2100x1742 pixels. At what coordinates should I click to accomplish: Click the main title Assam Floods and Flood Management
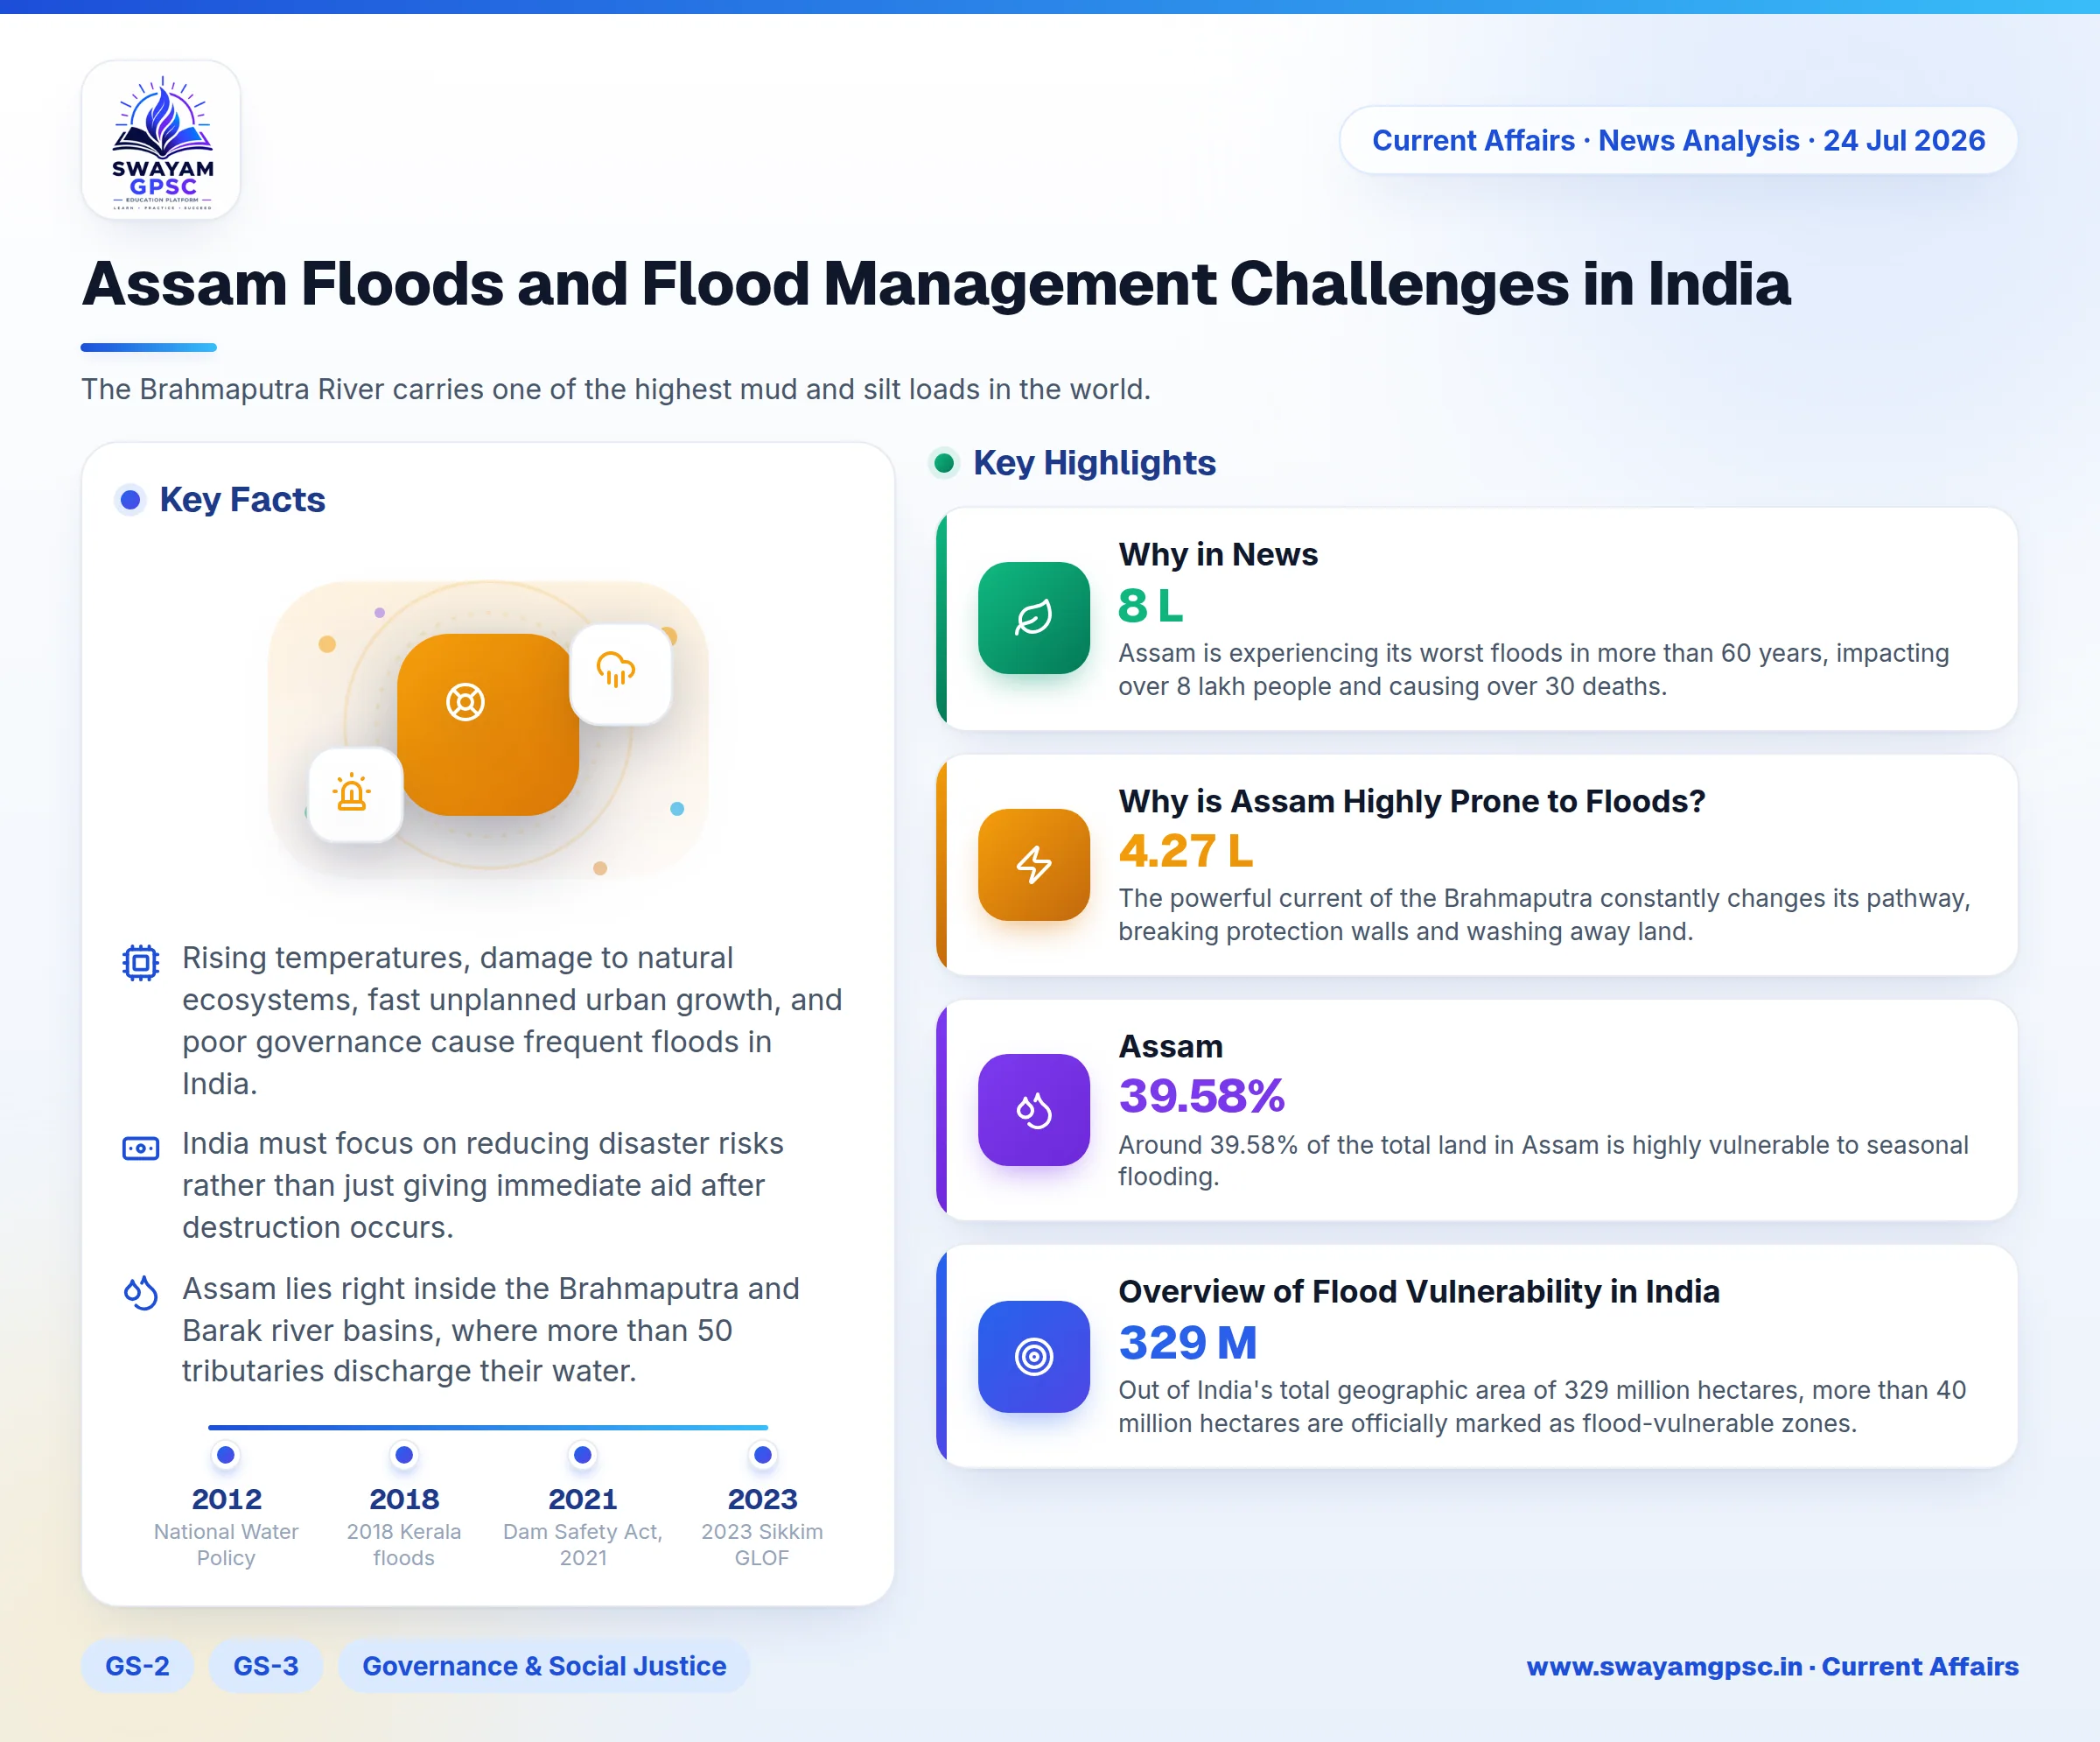(x=936, y=284)
